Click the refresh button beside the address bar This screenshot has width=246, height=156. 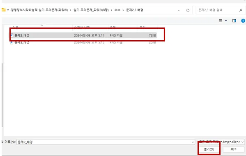[188, 10]
